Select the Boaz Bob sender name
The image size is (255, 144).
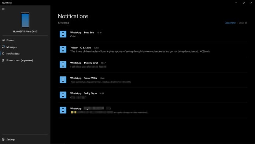(x=89, y=32)
